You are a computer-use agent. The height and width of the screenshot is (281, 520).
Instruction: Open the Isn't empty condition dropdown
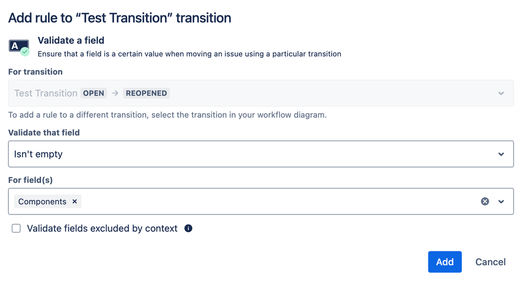pos(261,154)
